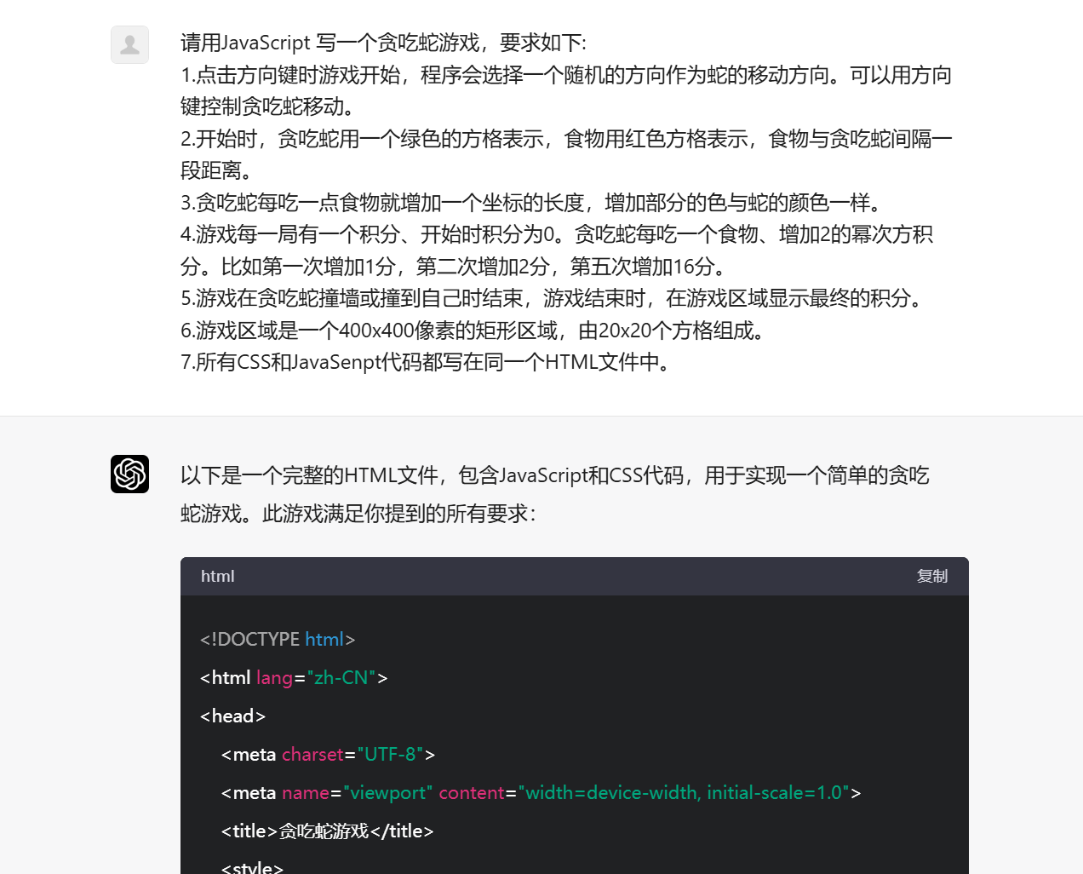Copy the html code block
Screen dimensions: 1083x874
(x=931, y=576)
